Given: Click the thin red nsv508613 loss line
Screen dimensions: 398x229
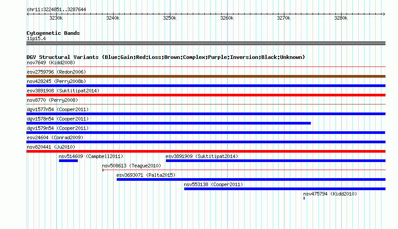Looking at the screenshot, I should pos(244,170).
